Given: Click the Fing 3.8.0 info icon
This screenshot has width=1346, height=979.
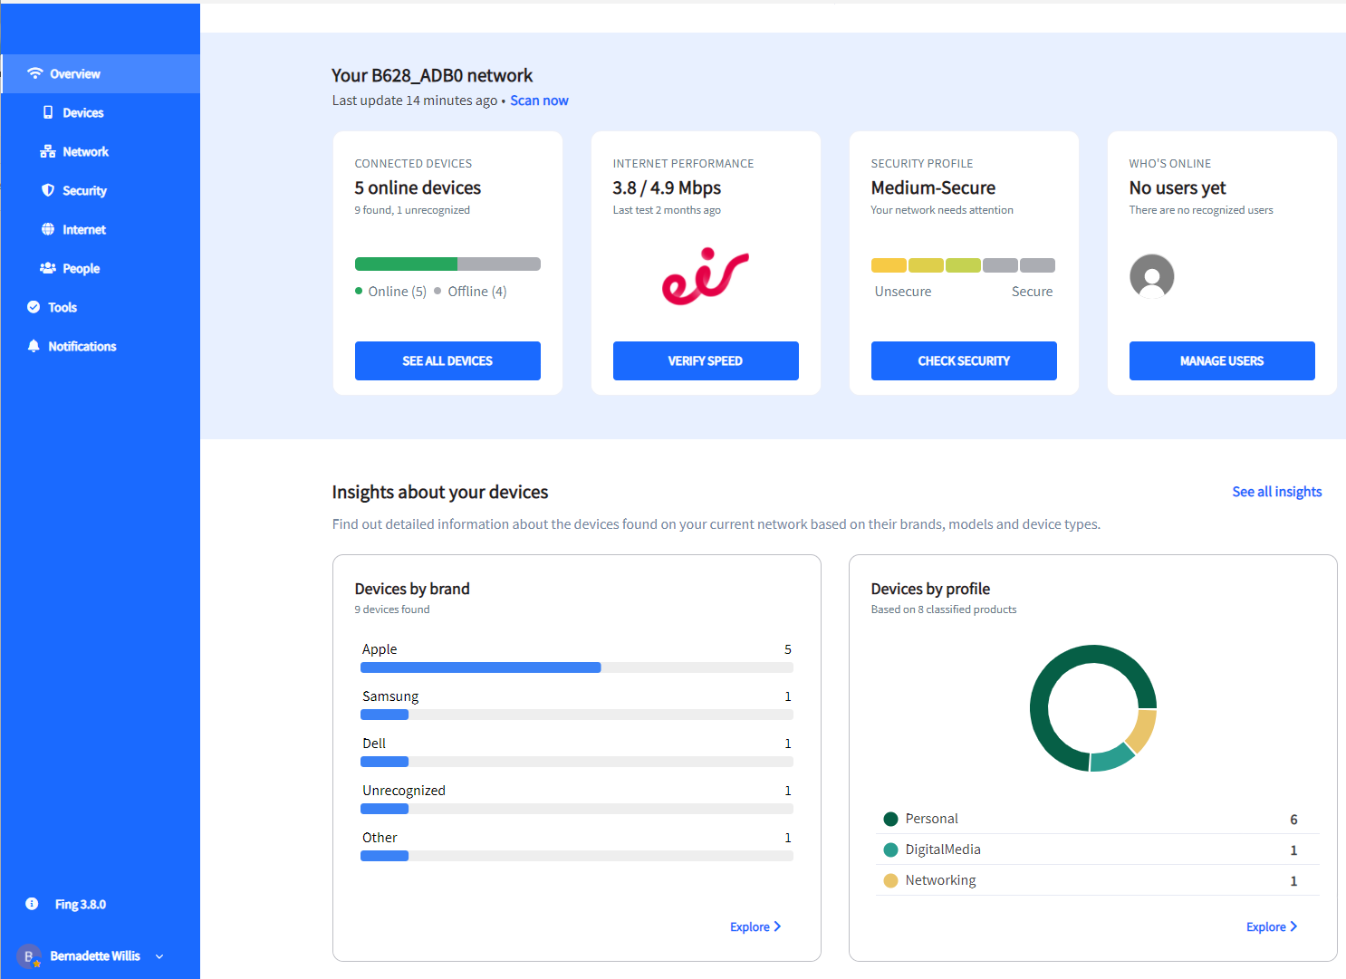Looking at the screenshot, I should tap(32, 904).
